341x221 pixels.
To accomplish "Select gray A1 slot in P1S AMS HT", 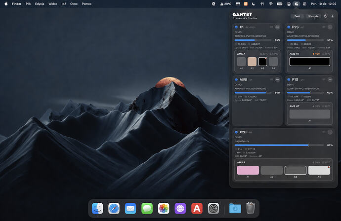I will coord(310,114).
